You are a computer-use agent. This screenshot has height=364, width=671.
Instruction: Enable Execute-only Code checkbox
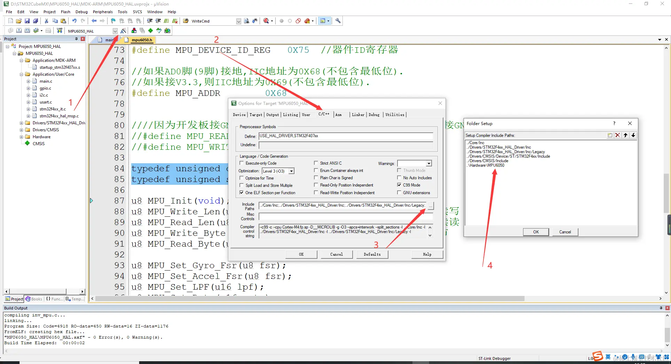click(242, 163)
